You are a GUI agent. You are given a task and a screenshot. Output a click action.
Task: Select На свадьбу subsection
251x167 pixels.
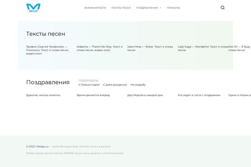click(138, 85)
